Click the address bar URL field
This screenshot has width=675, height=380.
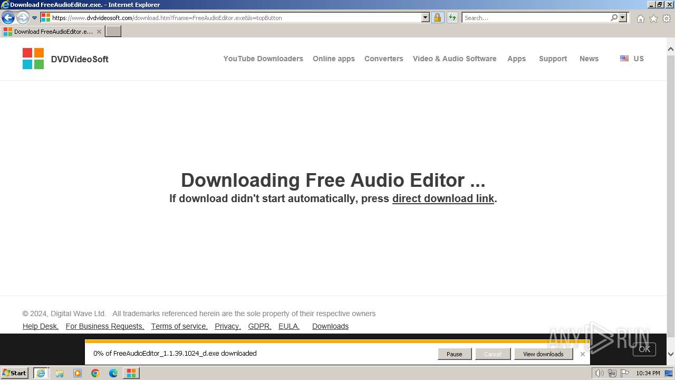pyautogui.click(x=230, y=18)
